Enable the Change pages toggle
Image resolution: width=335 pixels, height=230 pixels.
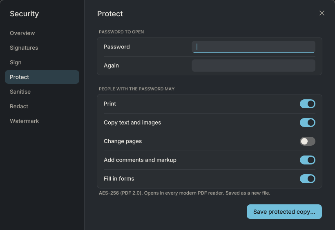point(308,141)
